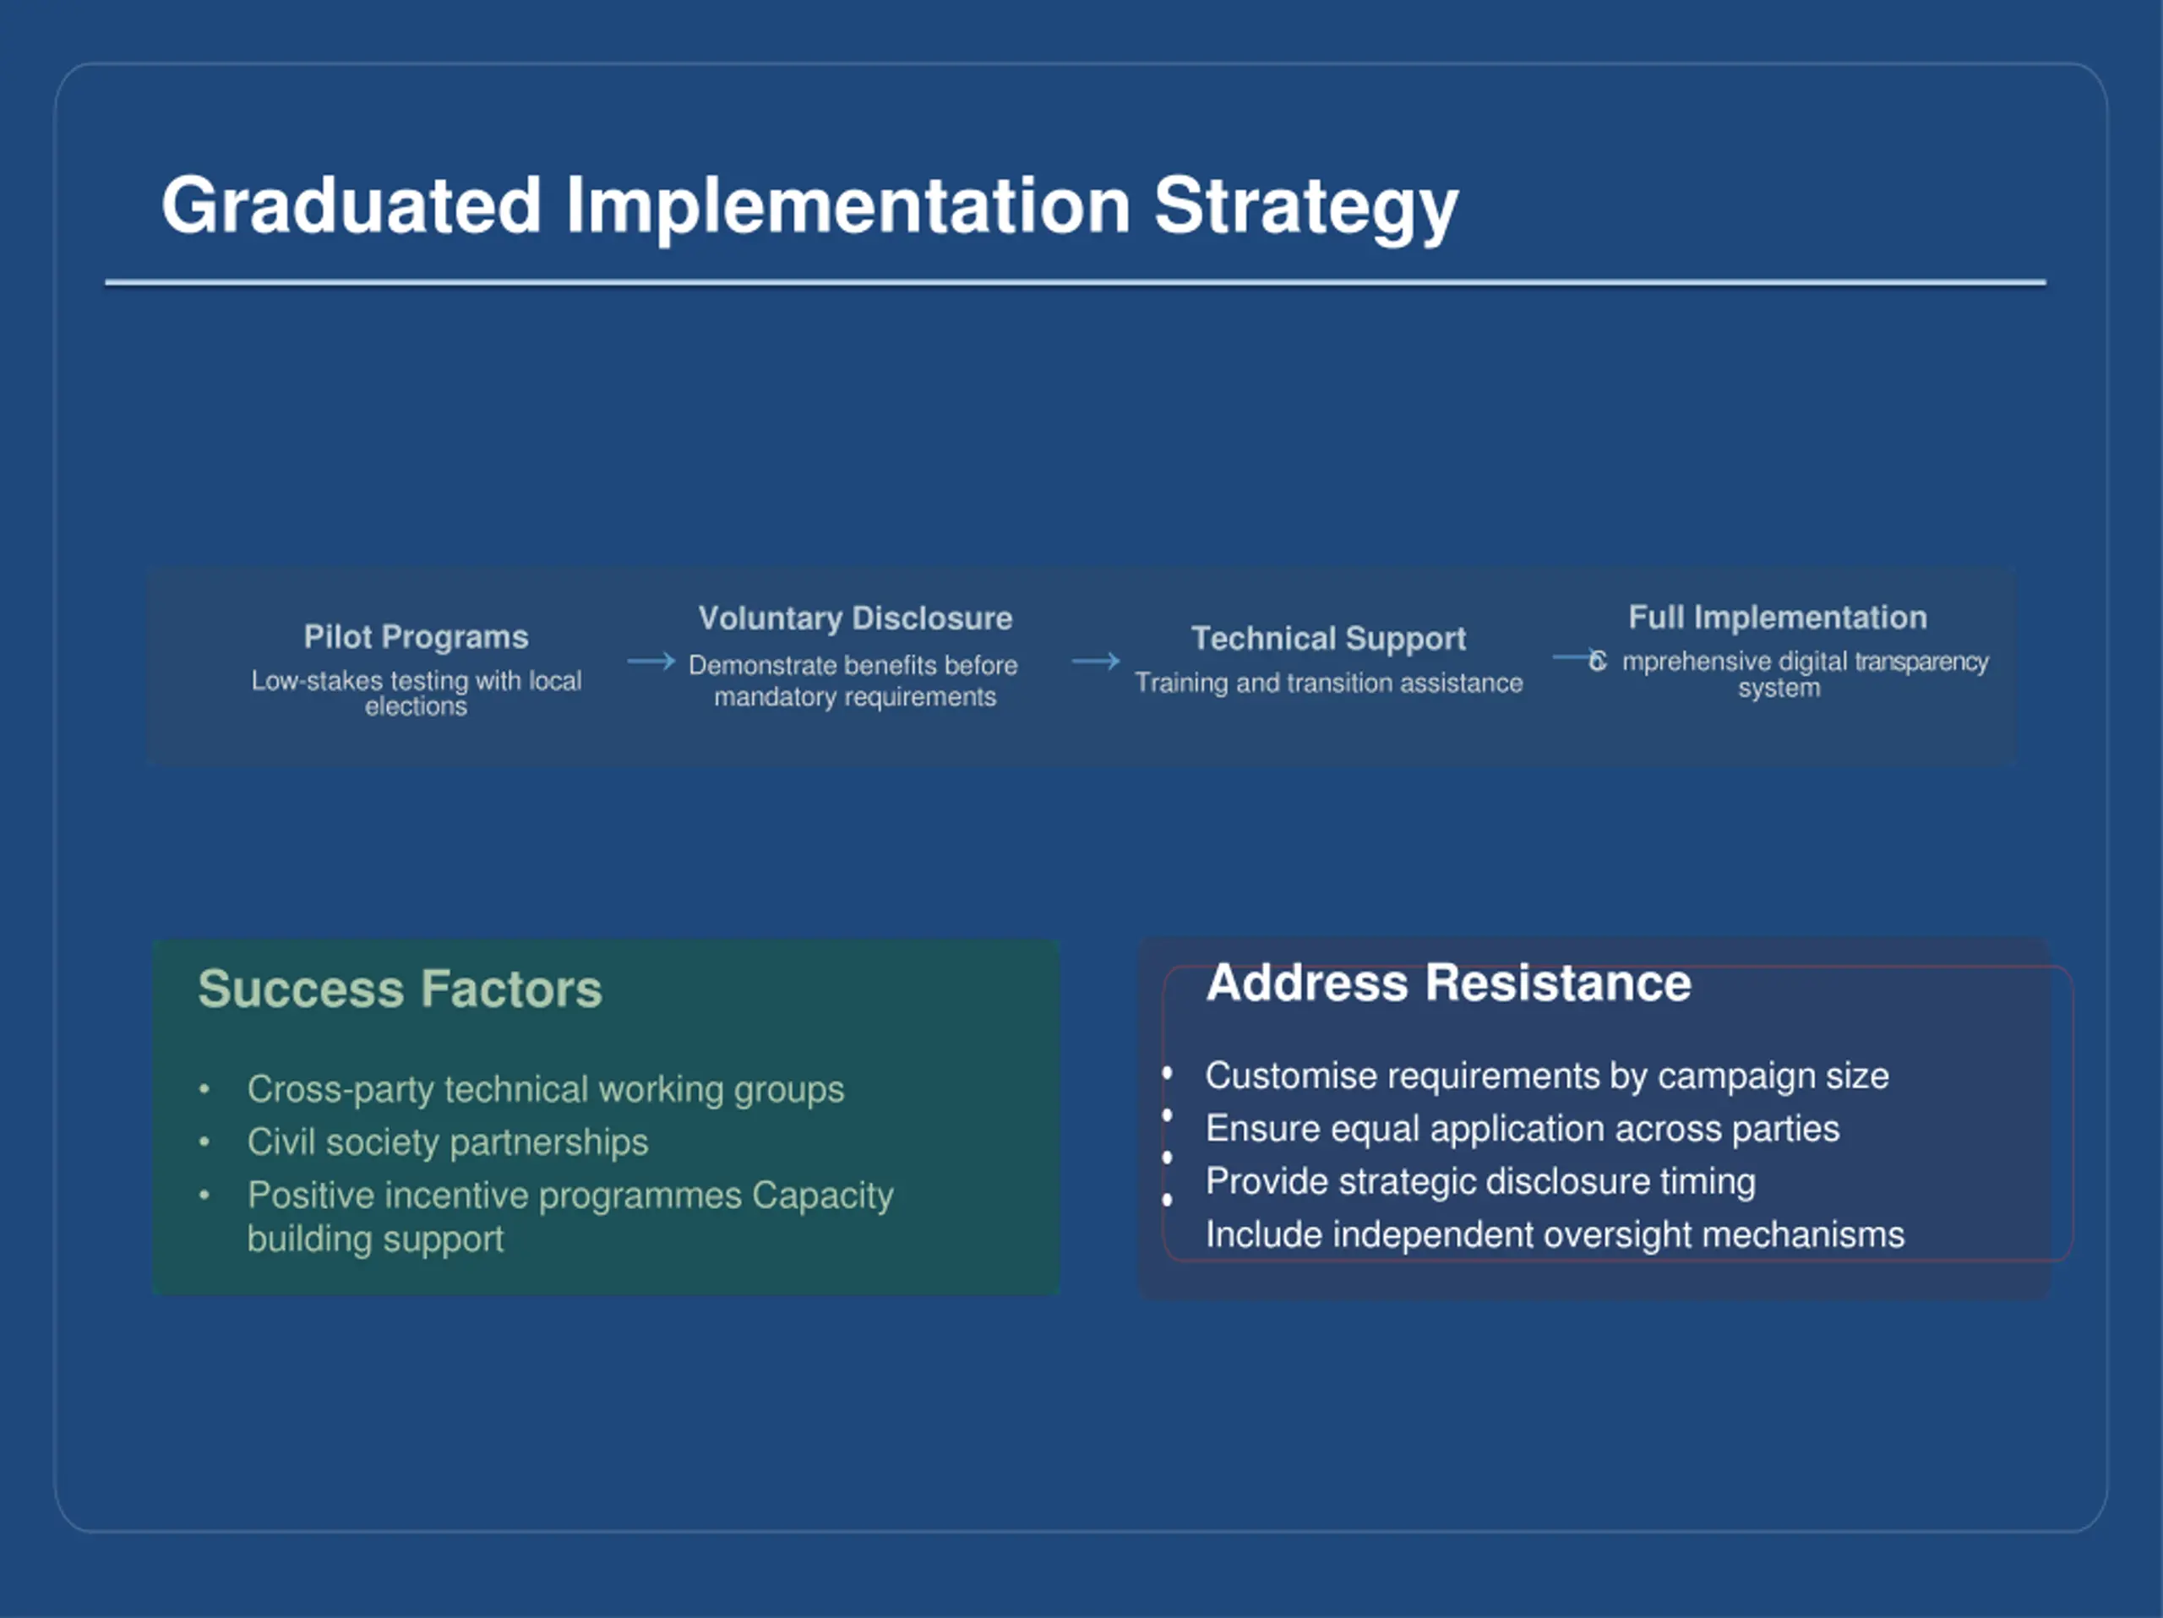This screenshot has height=1618, width=2163.
Task: Select 'Provide strategic disclosure timing' bullet
Action: click(x=1480, y=1181)
